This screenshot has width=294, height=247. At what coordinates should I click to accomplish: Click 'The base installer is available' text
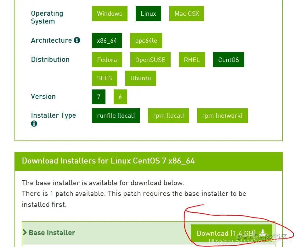[103, 183]
